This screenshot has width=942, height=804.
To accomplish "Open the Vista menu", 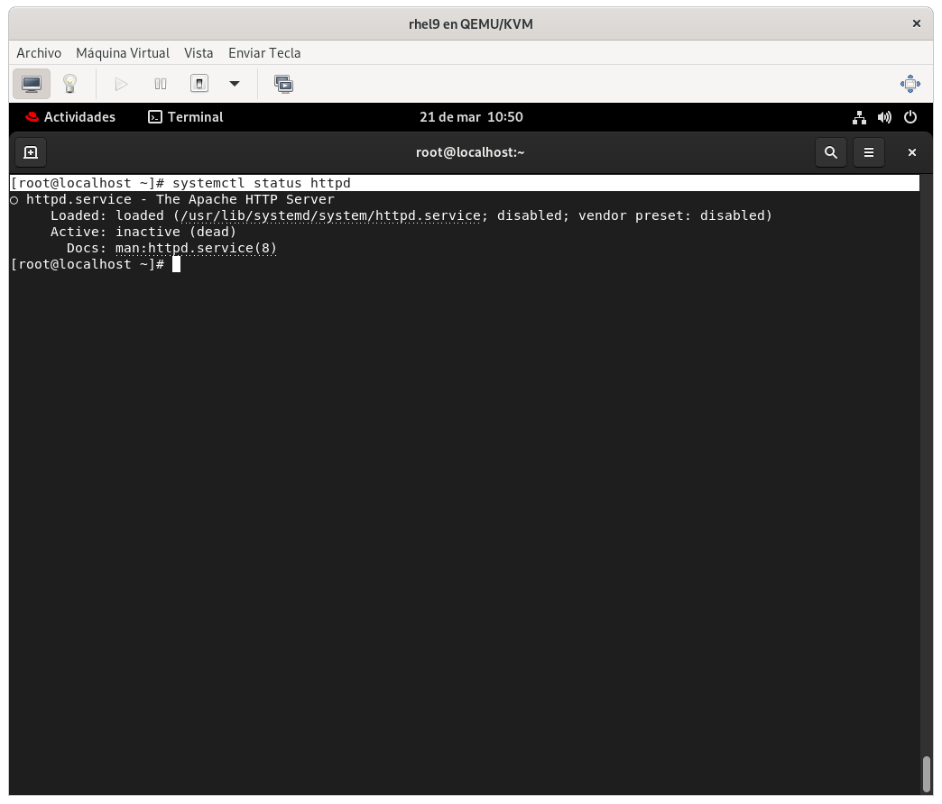I will [199, 53].
